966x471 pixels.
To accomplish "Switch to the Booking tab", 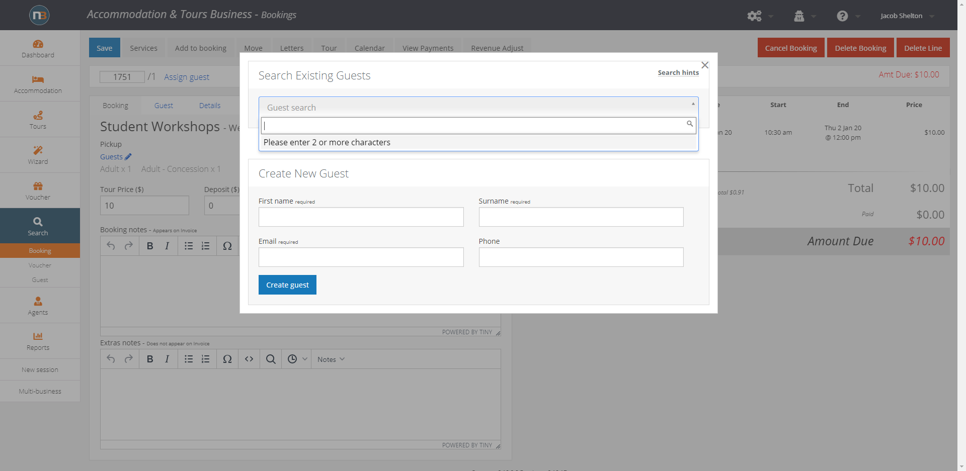I will (x=115, y=106).
